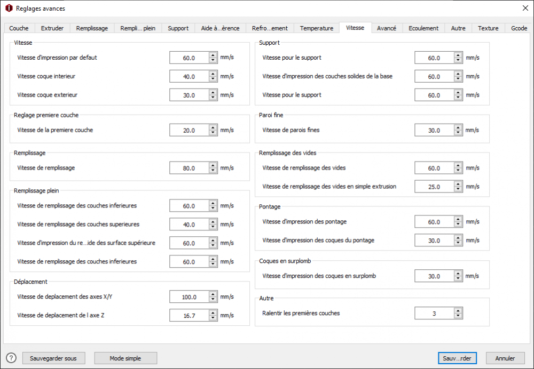Click the gap fill speed field

pyautogui.click(x=434, y=168)
